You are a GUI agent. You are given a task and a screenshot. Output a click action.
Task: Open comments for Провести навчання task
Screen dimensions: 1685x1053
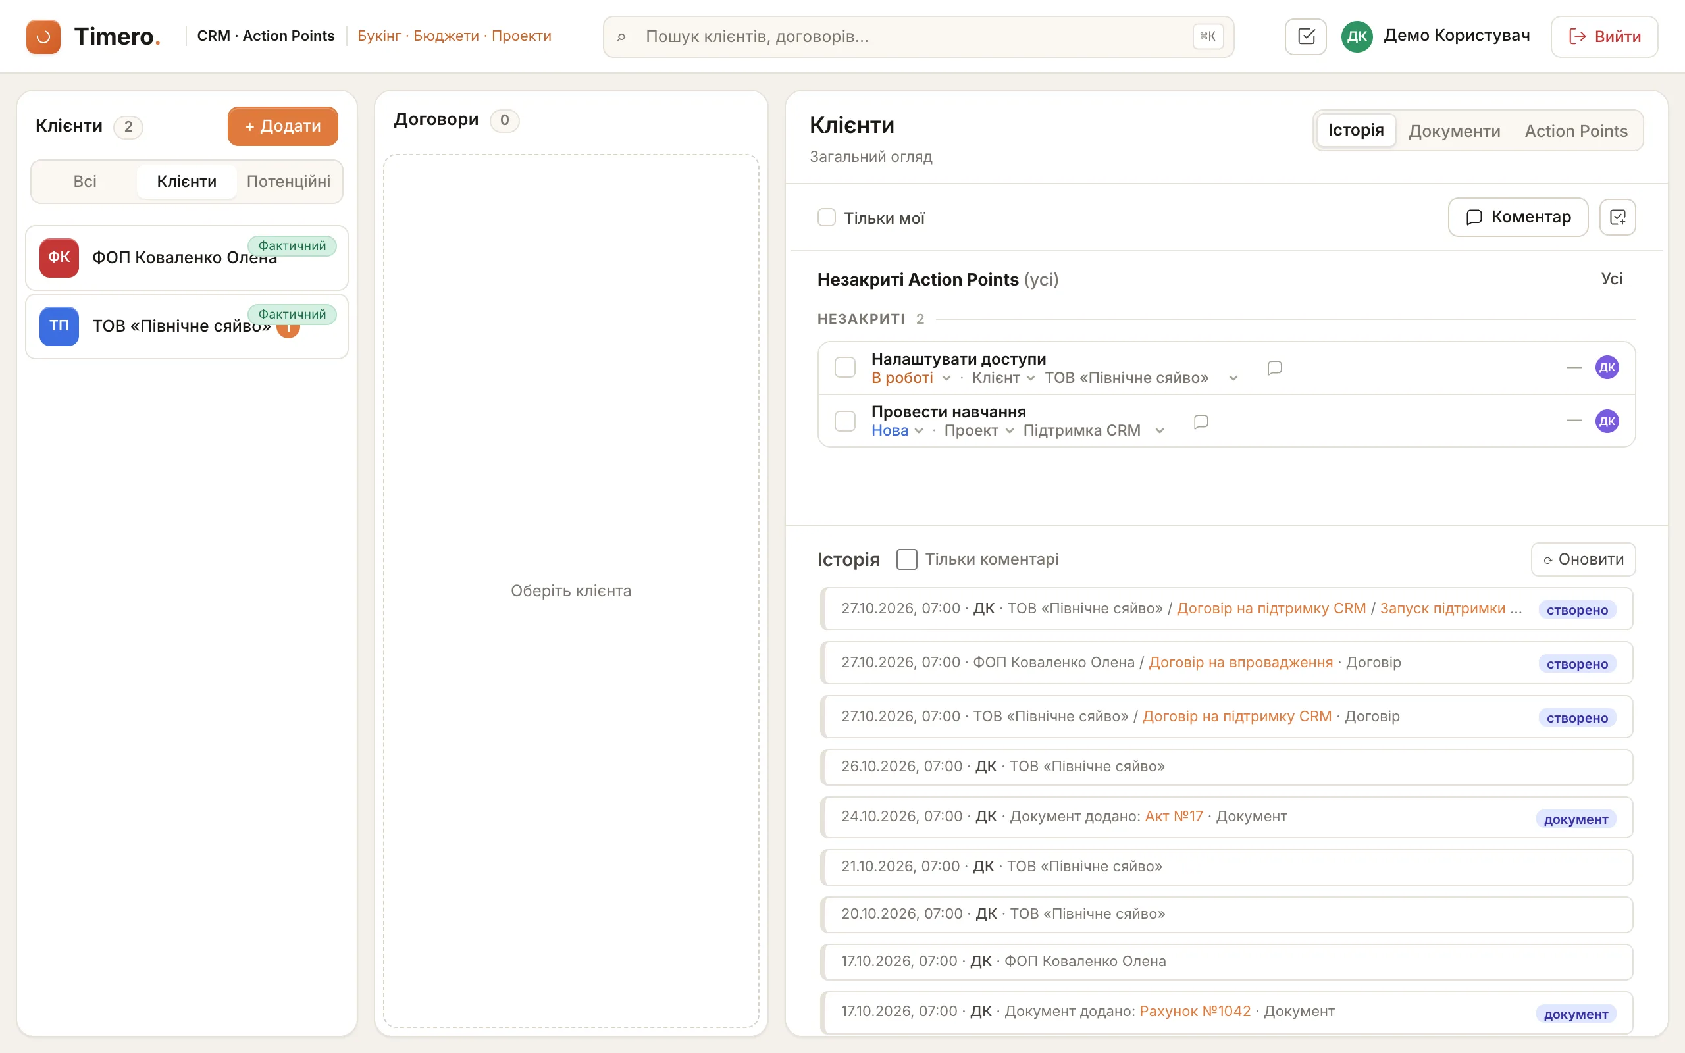click(1201, 421)
